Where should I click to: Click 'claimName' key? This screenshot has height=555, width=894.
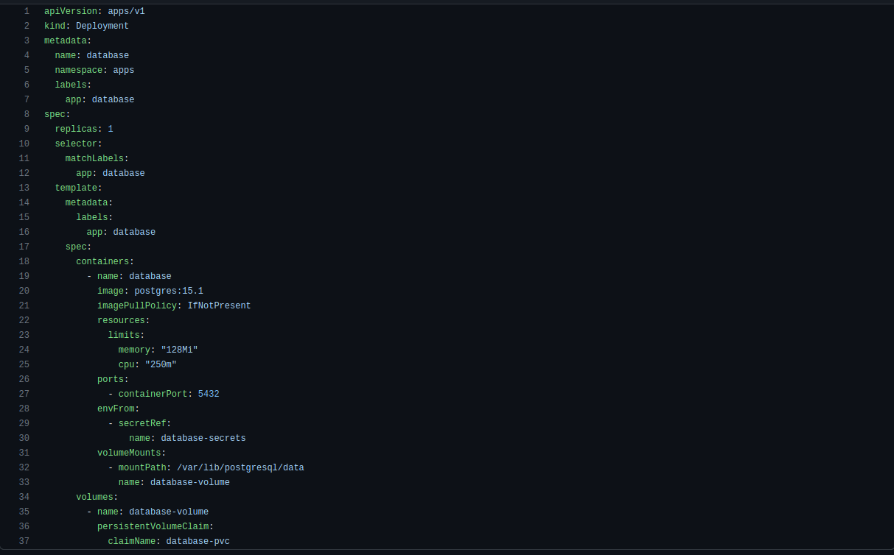131,541
